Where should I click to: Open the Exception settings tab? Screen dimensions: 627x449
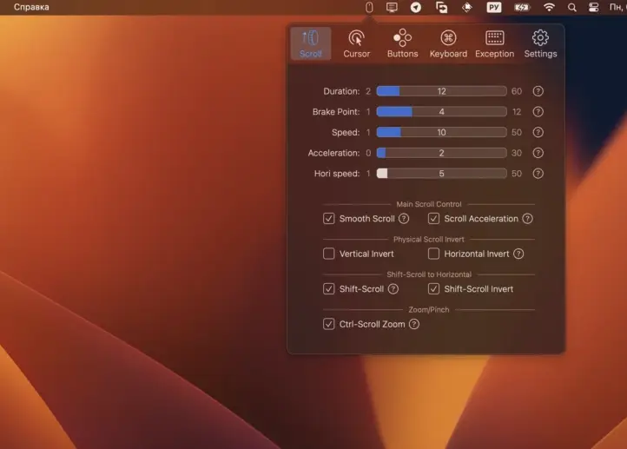495,43
